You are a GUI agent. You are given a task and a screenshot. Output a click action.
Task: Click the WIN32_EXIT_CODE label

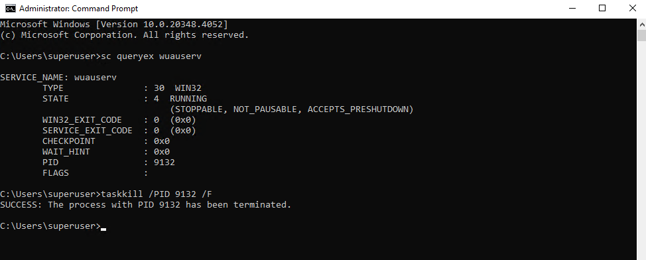click(x=82, y=120)
